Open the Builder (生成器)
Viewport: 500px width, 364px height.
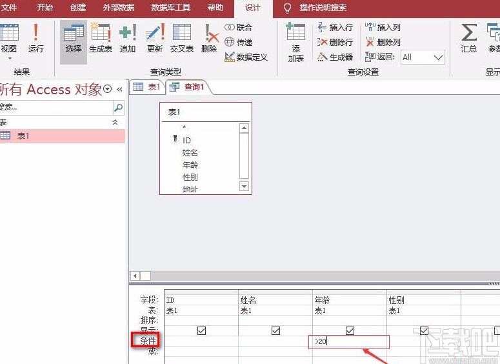335,57
